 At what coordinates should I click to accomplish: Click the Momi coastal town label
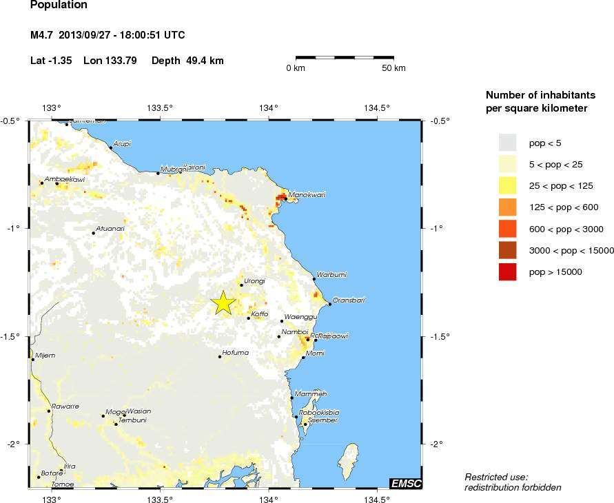pyautogui.click(x=315, y=353)
